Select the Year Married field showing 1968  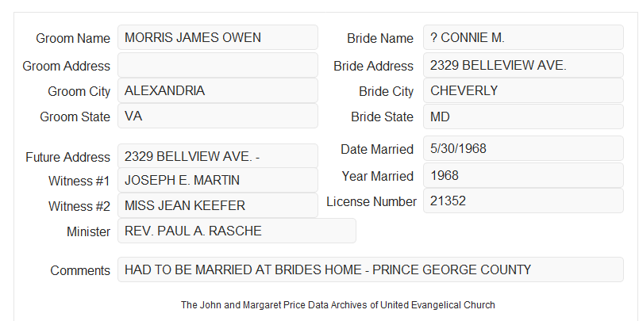[523, 175]
